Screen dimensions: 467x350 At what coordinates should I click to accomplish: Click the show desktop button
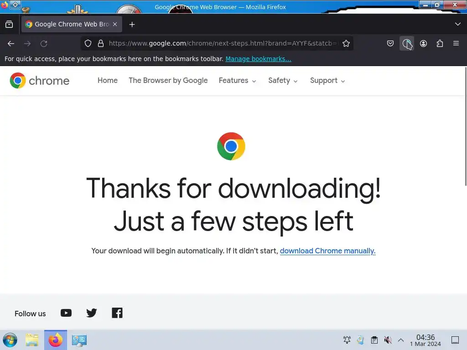coord(455,340)
